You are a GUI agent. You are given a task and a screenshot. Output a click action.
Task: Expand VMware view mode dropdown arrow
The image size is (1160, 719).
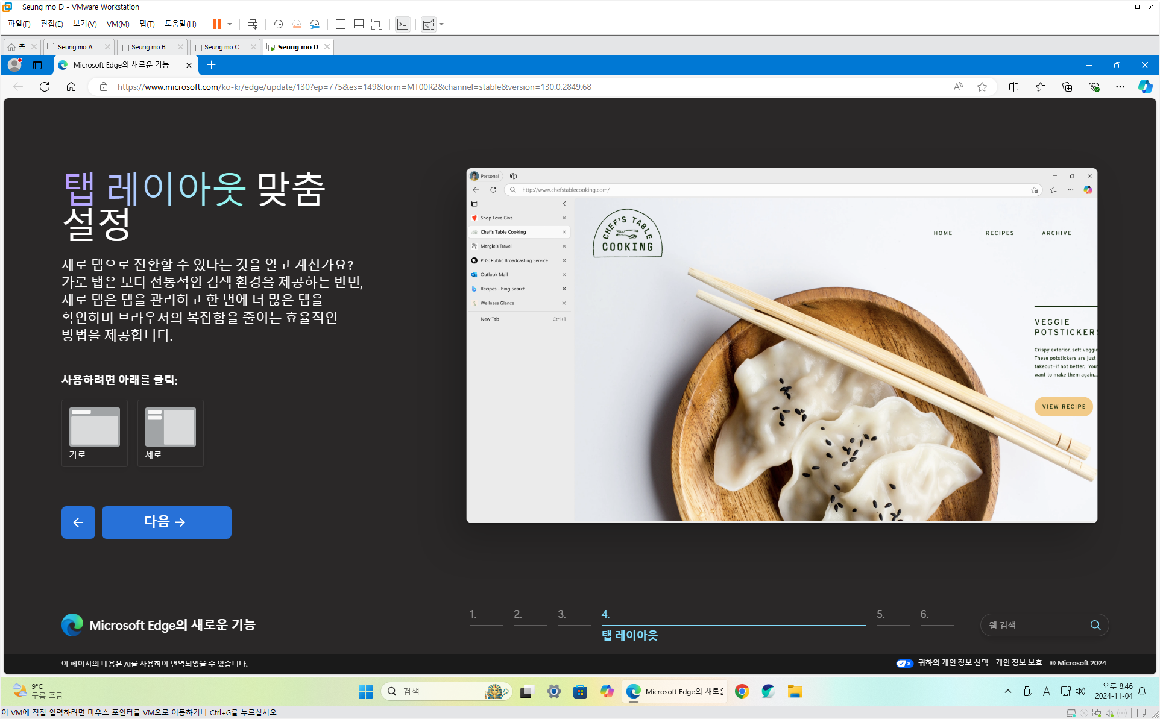click(441, 24)
